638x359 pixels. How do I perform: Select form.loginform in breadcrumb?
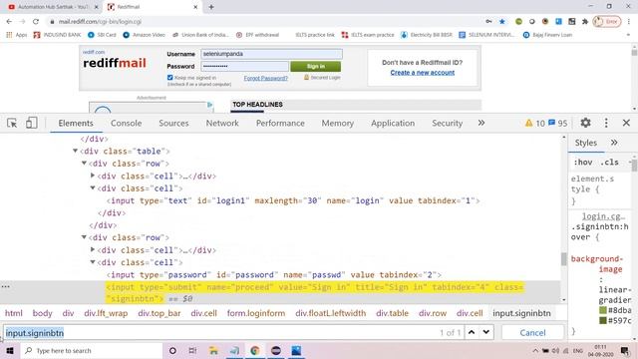point(256,313)
